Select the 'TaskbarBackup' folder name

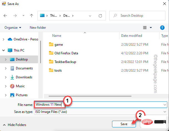[65, 62]
